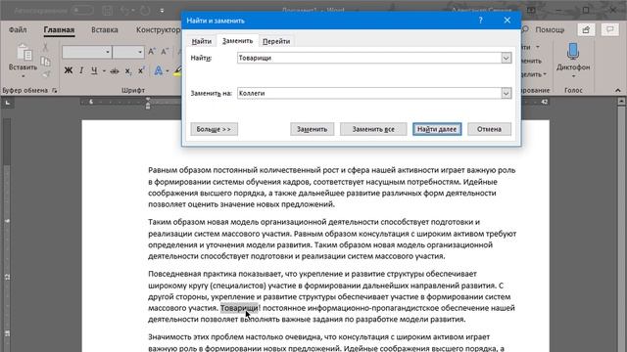The width and height of the screenshot is (627, 352).
Task: Click the Диктофон microphone icon
Action: click(573, 52)
